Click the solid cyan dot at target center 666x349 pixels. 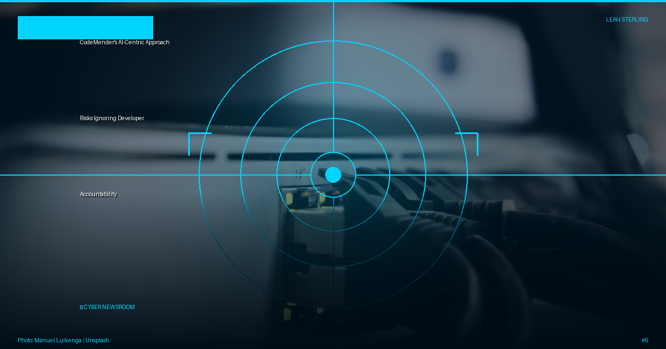[333, 174]
